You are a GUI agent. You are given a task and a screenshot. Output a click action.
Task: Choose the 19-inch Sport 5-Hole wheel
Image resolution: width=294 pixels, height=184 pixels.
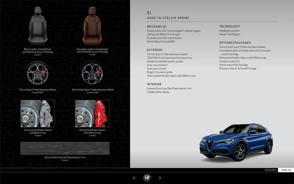[37, 74]
